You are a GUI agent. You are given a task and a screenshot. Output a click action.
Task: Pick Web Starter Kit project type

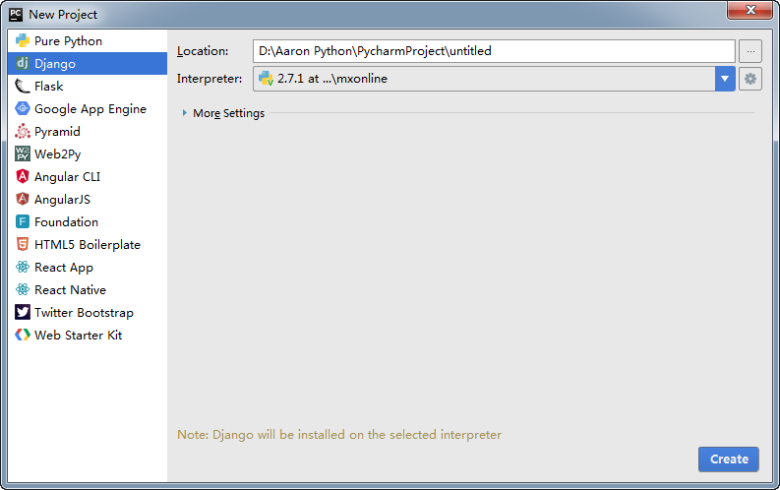(x=88, y=335)
